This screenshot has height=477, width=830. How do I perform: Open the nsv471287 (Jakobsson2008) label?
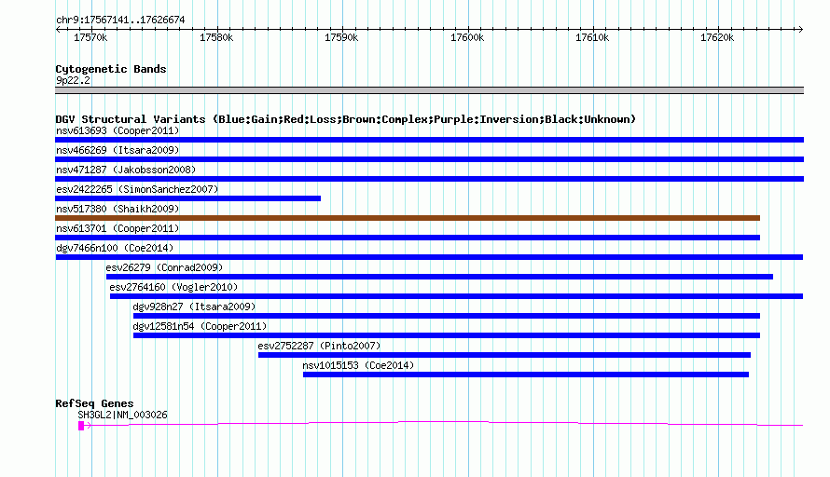126,170
